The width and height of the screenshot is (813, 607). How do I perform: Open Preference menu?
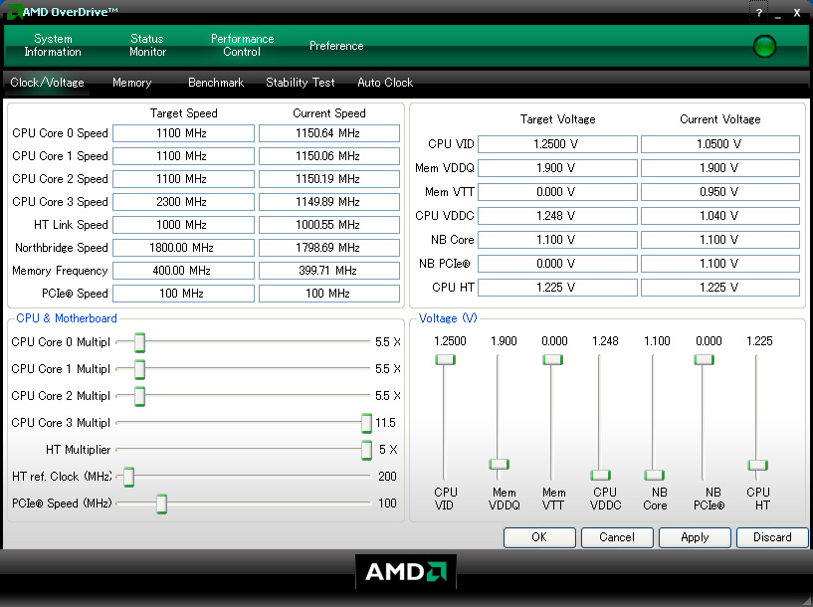tap(336, 46)
